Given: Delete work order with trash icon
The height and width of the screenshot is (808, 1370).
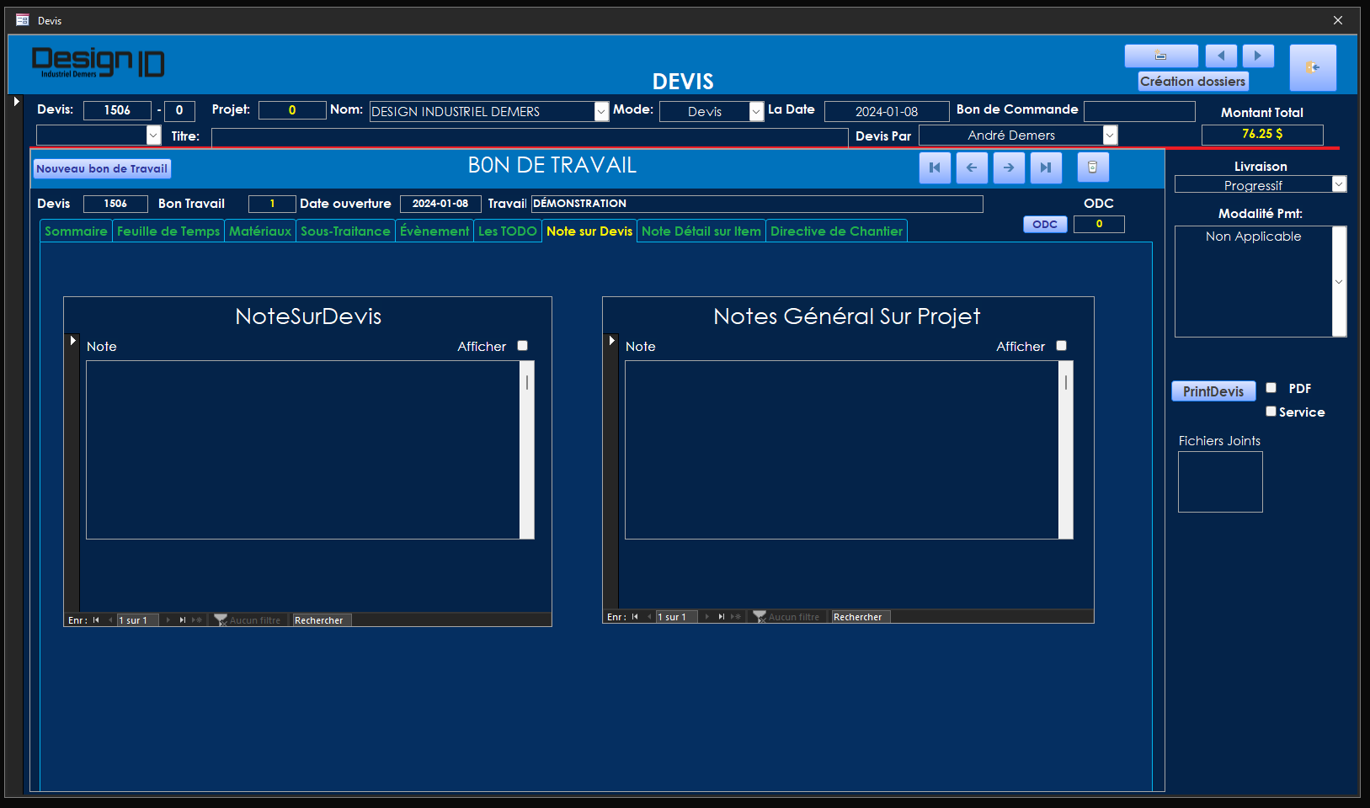Looking at the screenshot, I should pyautogui.click(x=1092, y=167).
